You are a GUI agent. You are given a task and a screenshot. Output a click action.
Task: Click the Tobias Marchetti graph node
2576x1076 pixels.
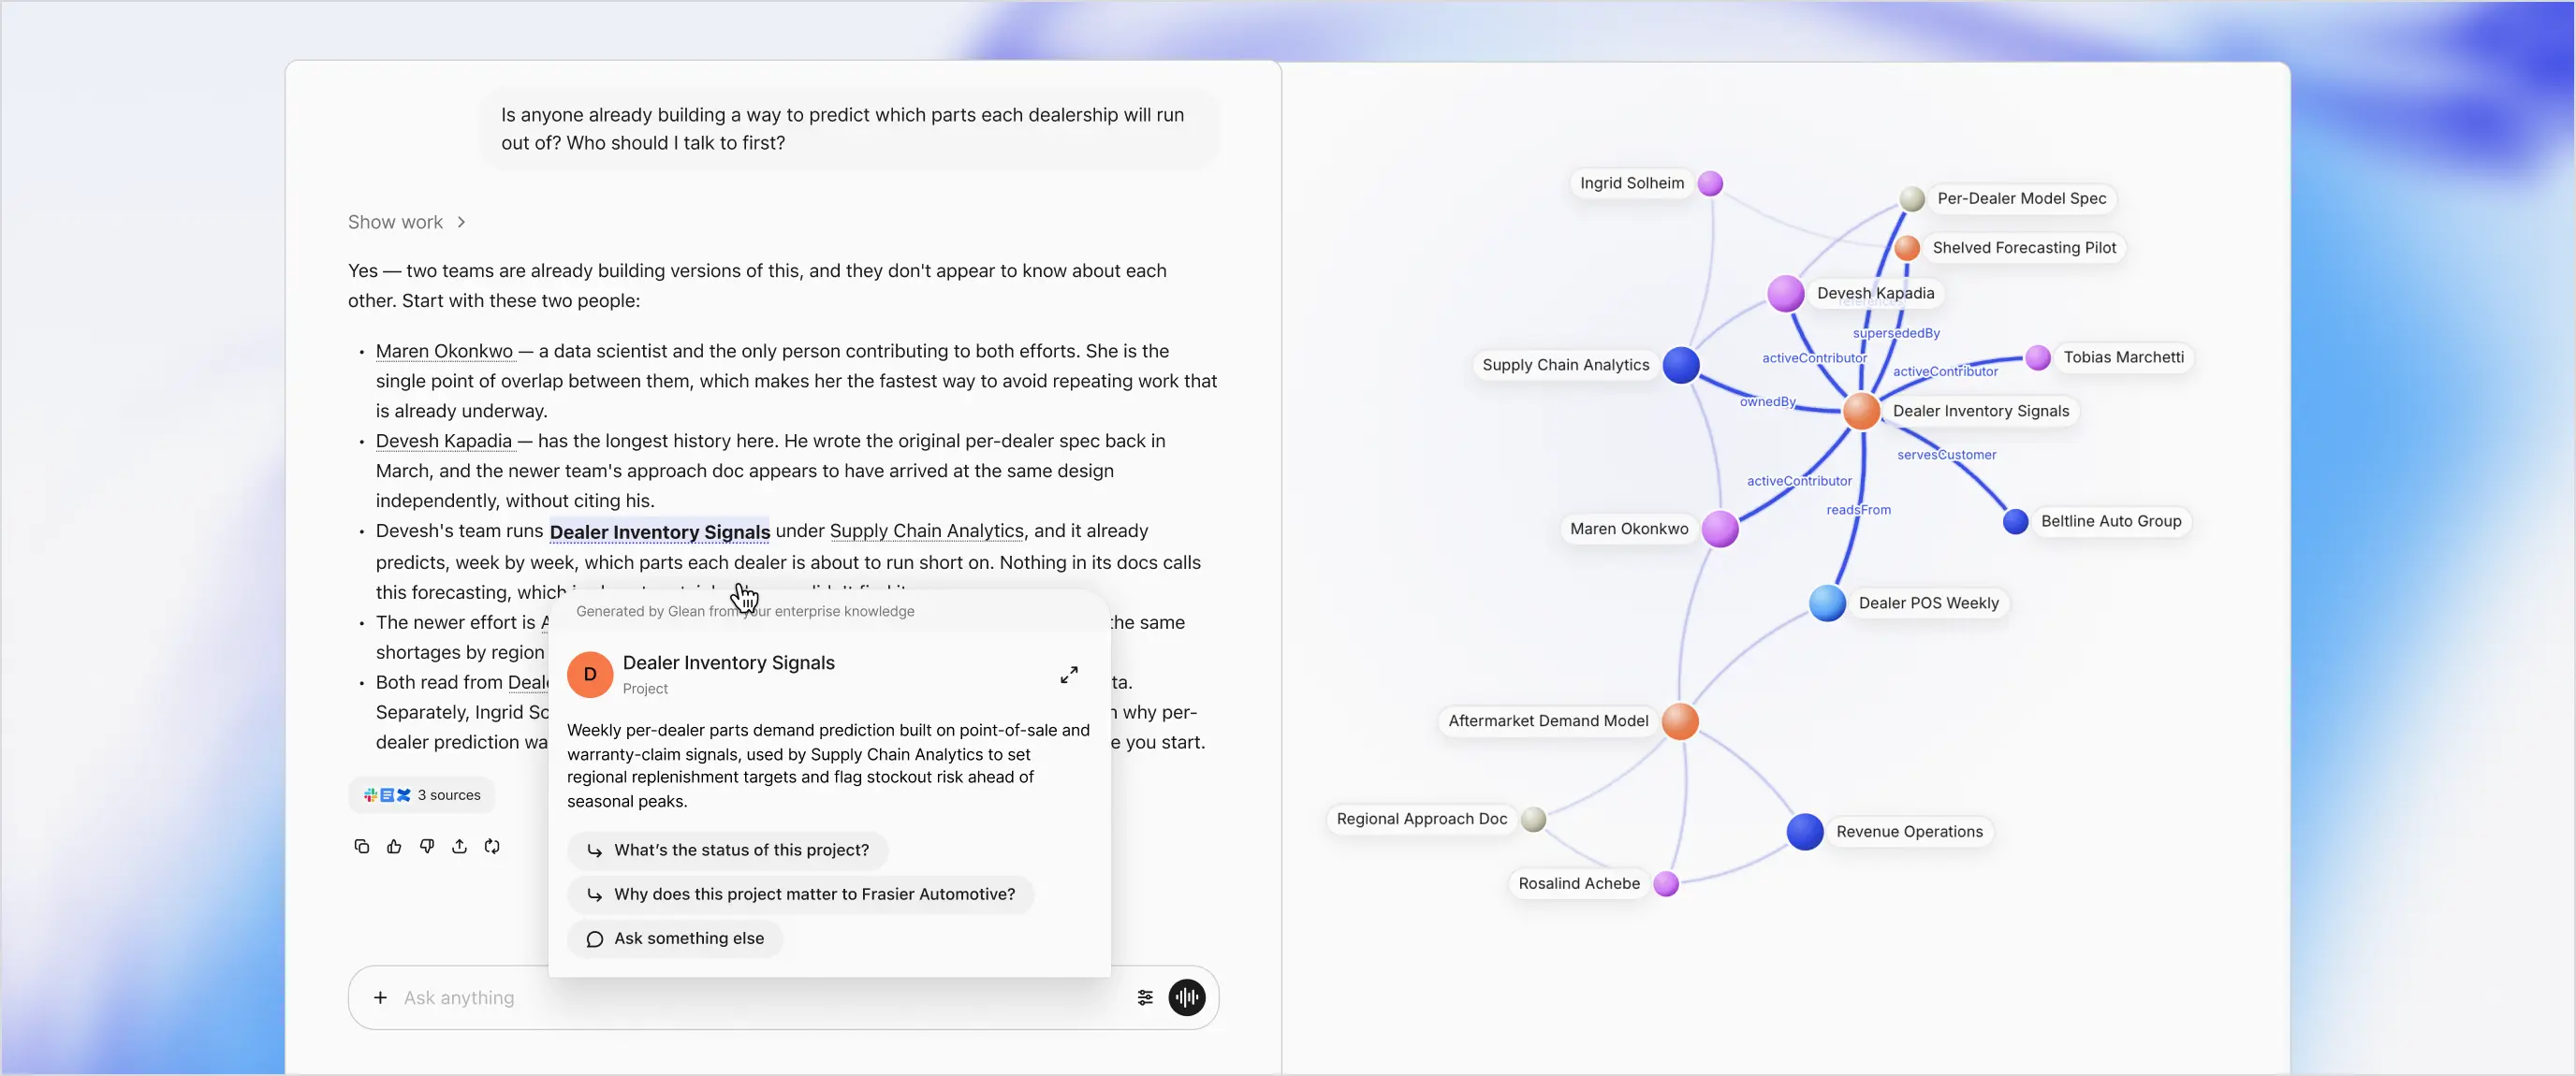click(x=2038, y=357)
